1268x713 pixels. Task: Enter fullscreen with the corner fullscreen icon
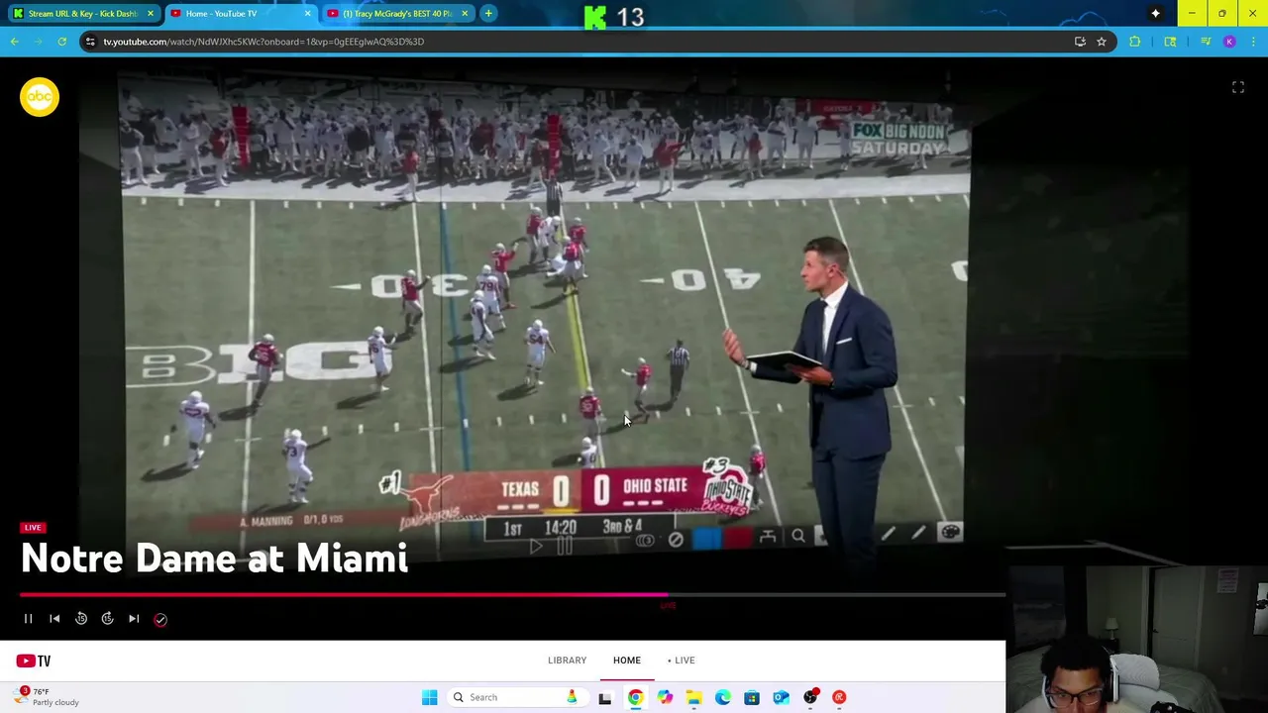click(1238, 88)
